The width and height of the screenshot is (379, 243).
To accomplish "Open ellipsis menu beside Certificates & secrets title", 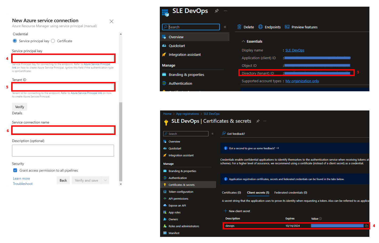I will (265, 121).
